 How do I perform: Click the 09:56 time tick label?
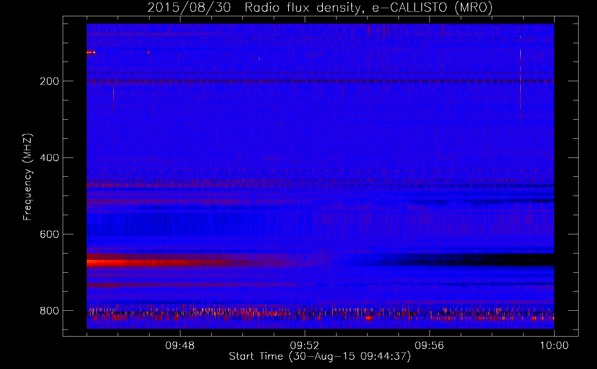429,346
